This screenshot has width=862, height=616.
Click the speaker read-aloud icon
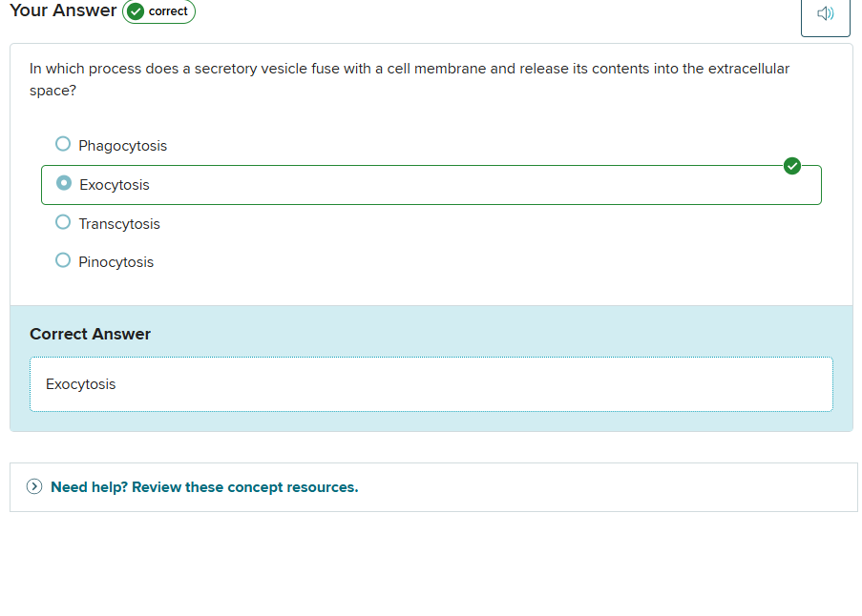click(x=825, y=13)
